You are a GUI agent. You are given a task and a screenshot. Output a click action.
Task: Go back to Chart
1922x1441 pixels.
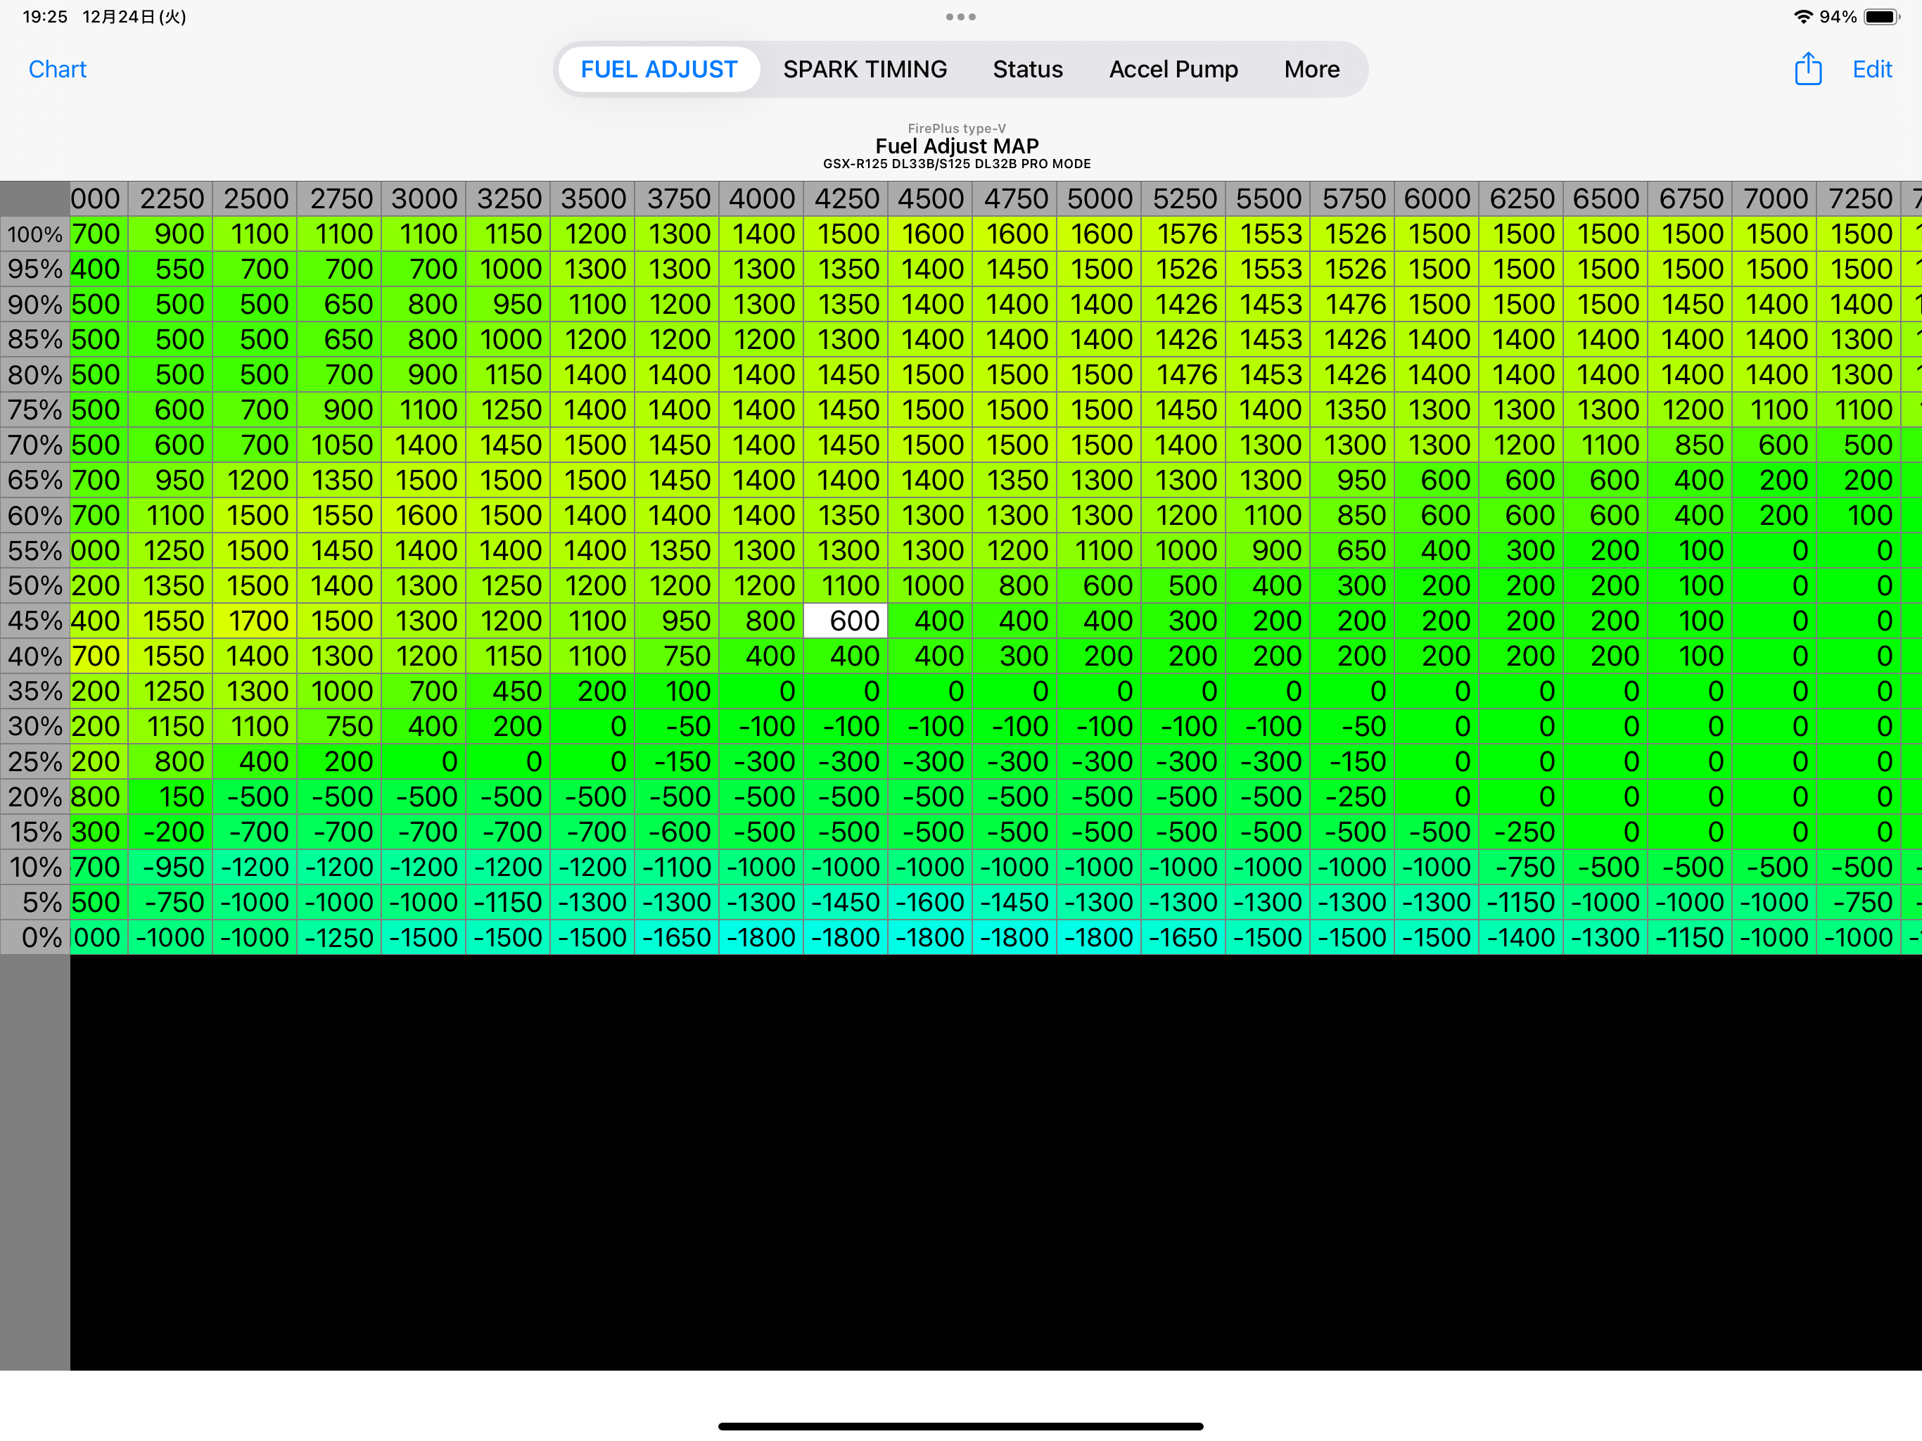(x=58, y=70)
